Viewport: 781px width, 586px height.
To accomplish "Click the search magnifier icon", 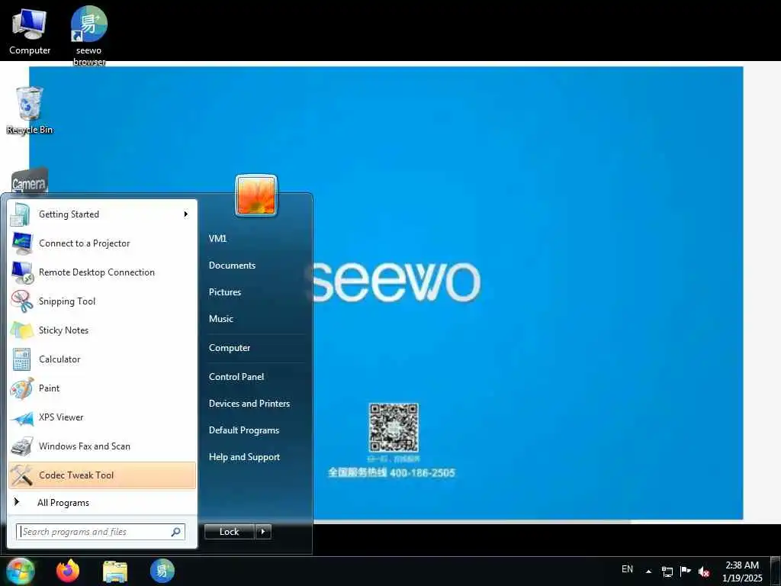I will [176, 532].
